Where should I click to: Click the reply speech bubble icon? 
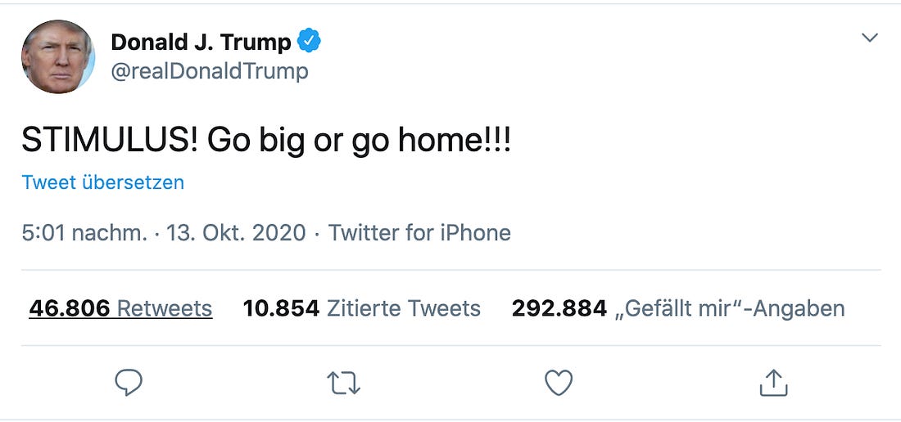(x=129, y=383)
